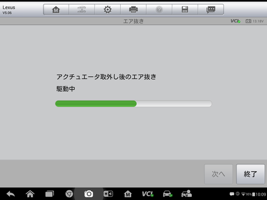Open settings gear in the toolbar

click(x=107, y=9)
